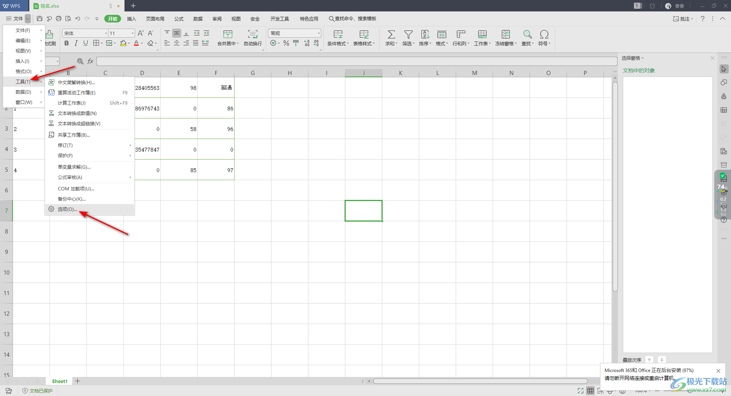The height and width of the screenshot is (396, 731).
Task: Switch to the Sheet1 tab
Action: 60,381
